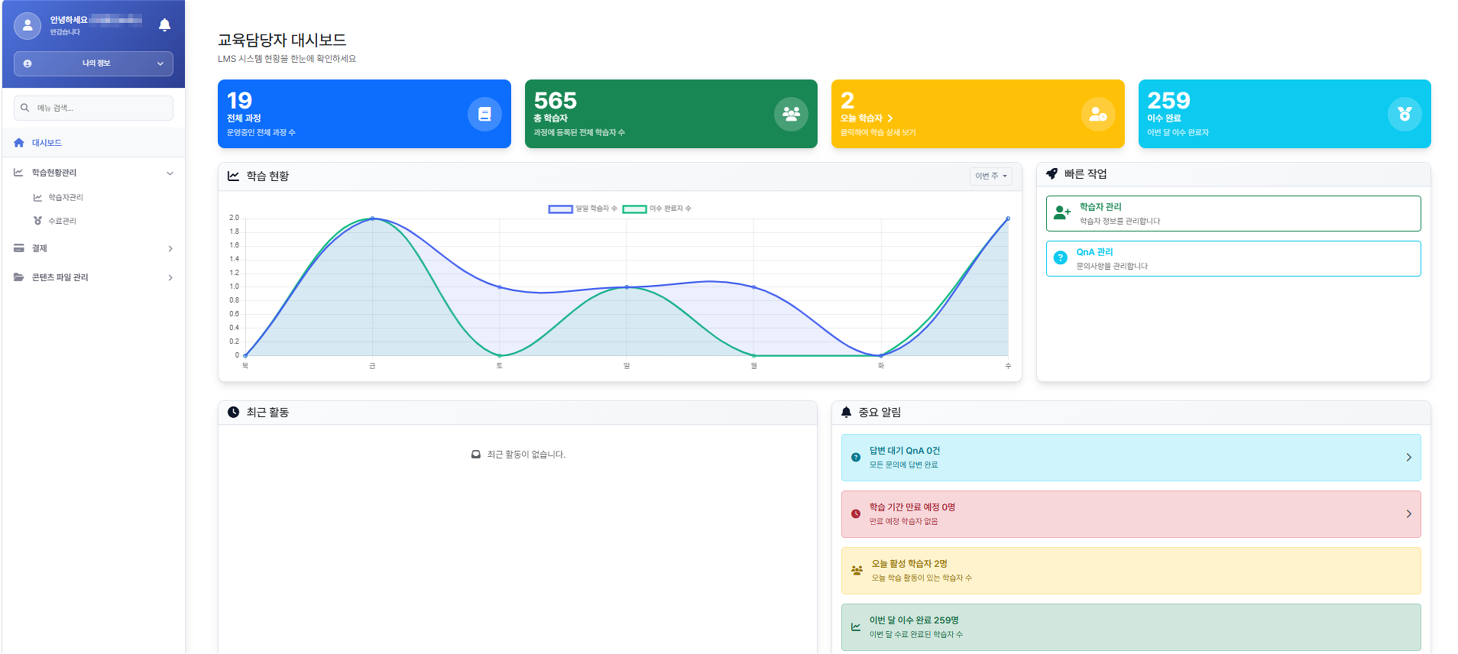This screenshot has height=654, width=1458.
Task: Open the 학습자 관리 quick action
Action: pos(1232,213)
